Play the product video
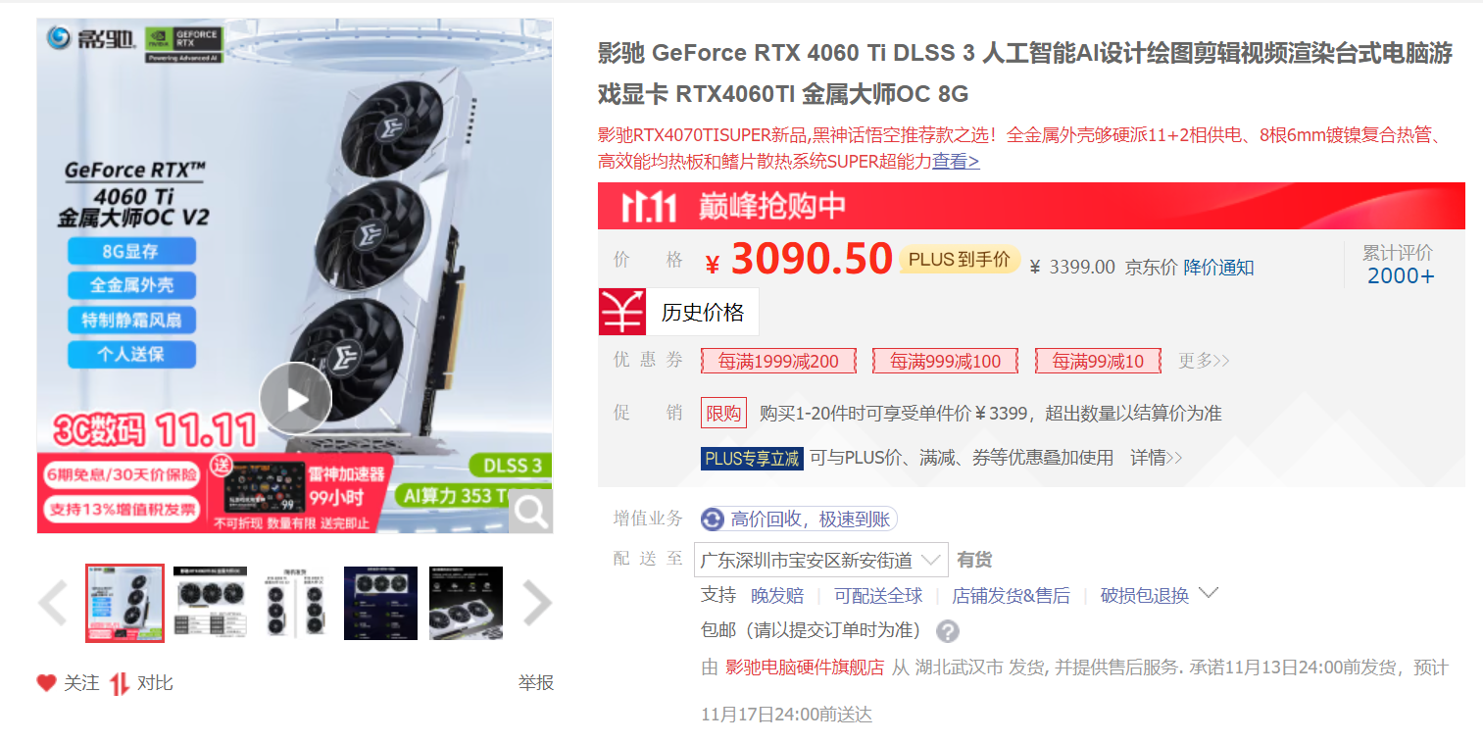Viewport: 1483px width, 742px height. point(296,399)
